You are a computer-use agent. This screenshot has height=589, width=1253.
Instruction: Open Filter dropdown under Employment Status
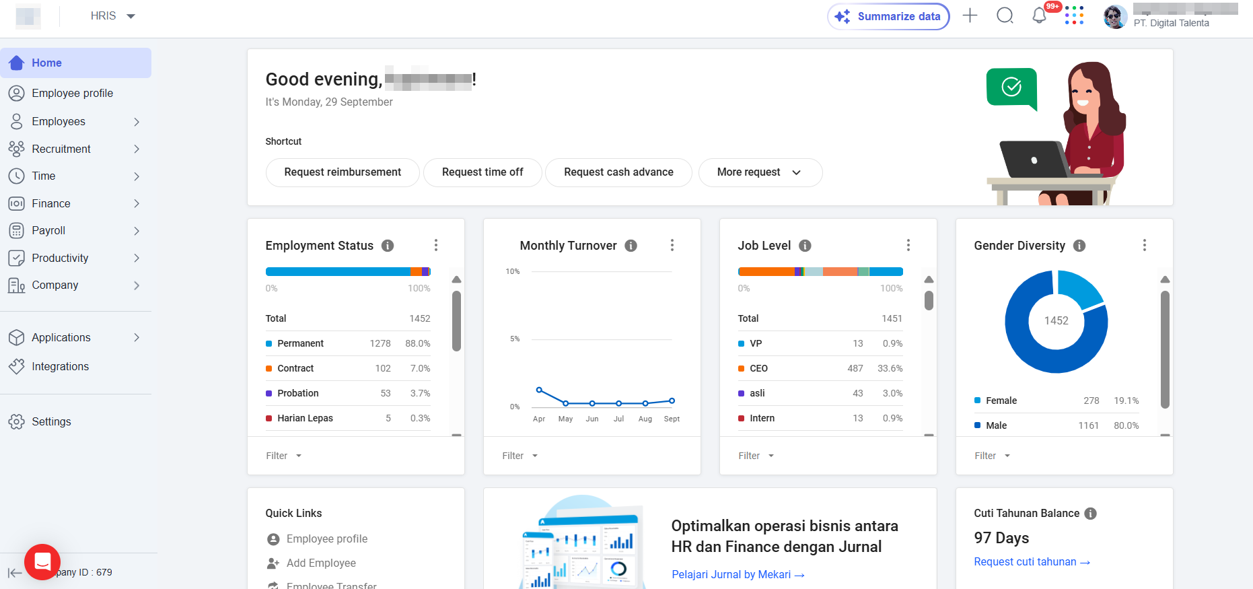pos(283,456)
